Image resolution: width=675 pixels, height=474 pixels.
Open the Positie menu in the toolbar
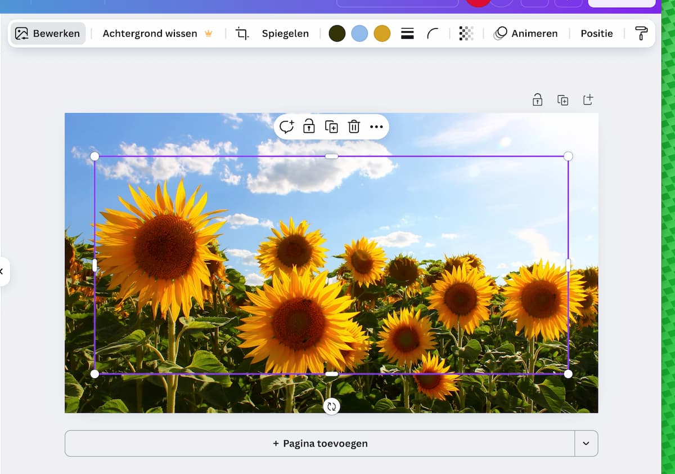click(x=596, y=34)
